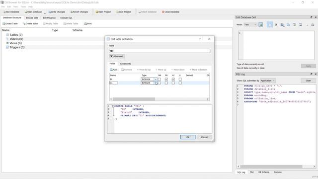Expand the Open Database recent-files arrow
The width and height of the screenshot is (318, 179).
(45, 13)
